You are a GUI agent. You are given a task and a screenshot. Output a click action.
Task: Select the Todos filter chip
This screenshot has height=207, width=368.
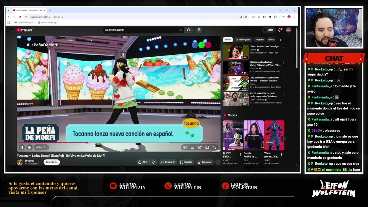click(228, 40)
